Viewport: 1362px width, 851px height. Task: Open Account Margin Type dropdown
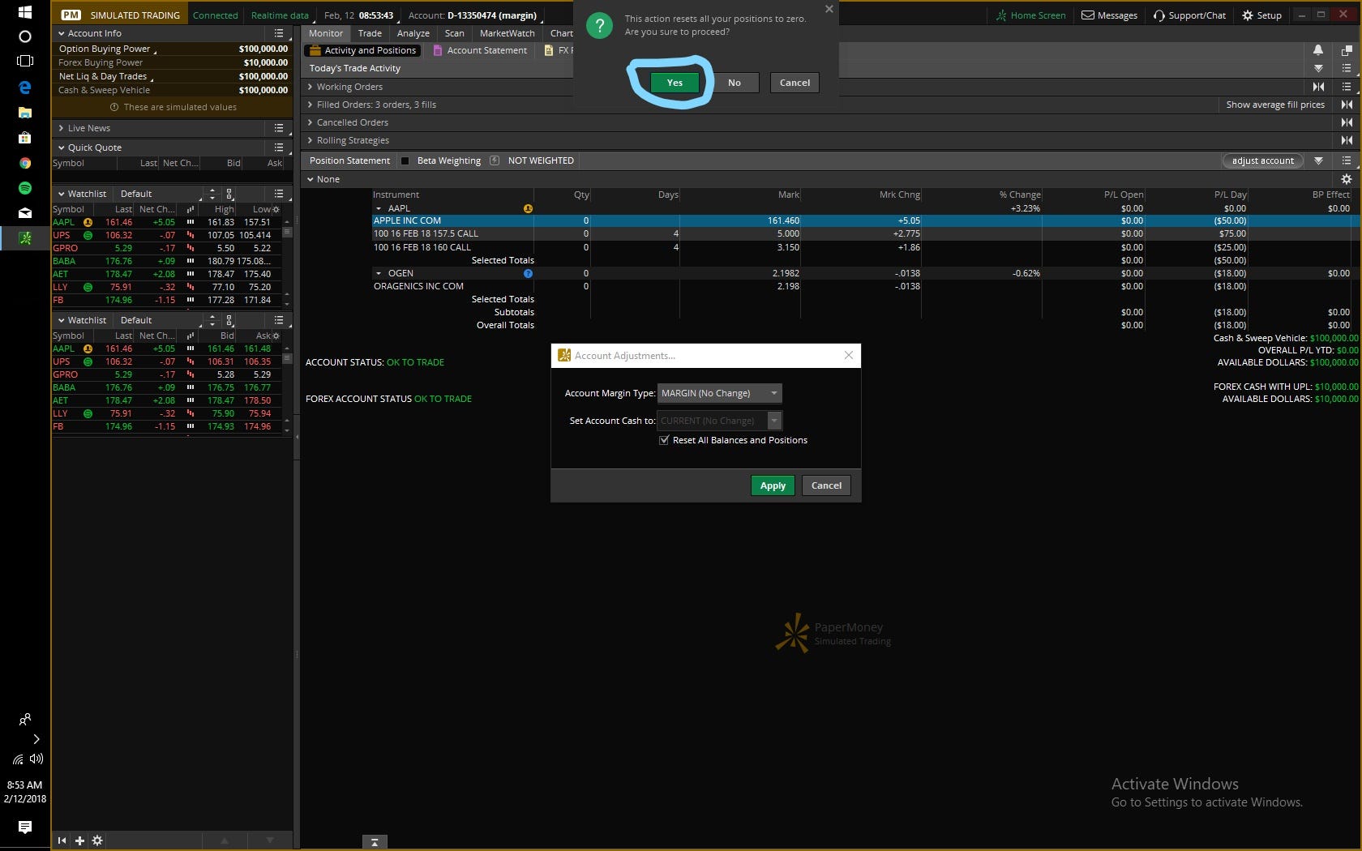click(719, 393)
